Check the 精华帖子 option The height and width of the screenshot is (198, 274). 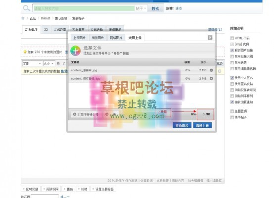click(x=232, y=117)
